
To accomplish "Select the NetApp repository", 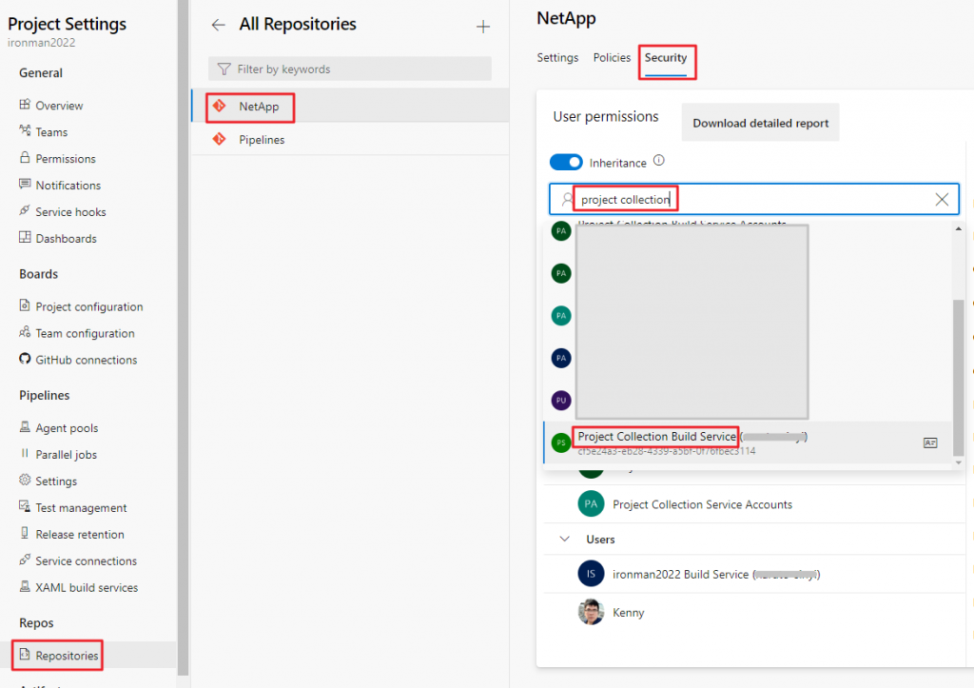I will tap(350, 107).
